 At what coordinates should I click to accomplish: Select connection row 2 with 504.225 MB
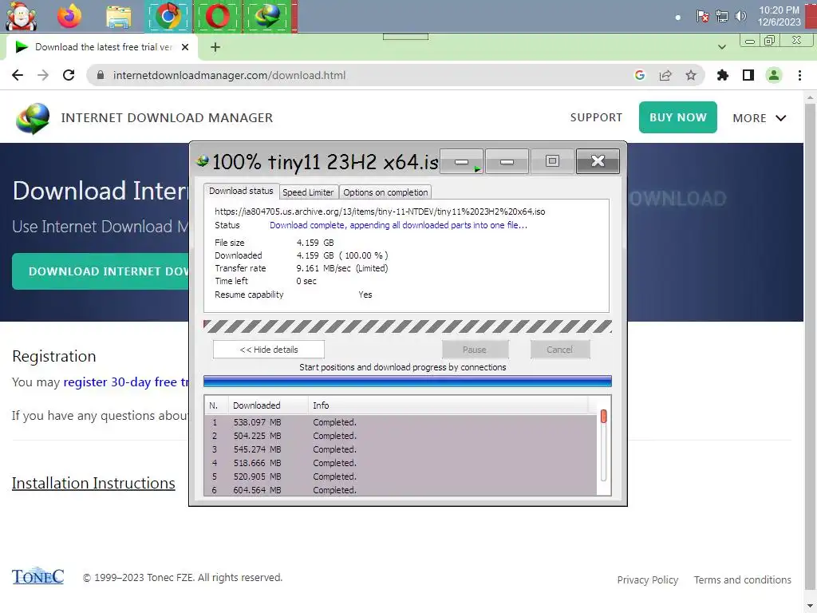click(401, 436)
